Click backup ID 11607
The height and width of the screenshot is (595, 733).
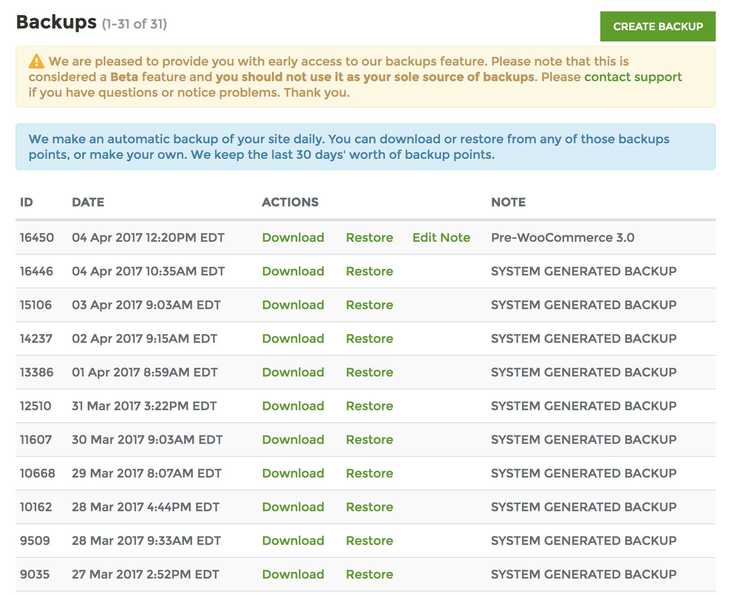tap(36, 440)
